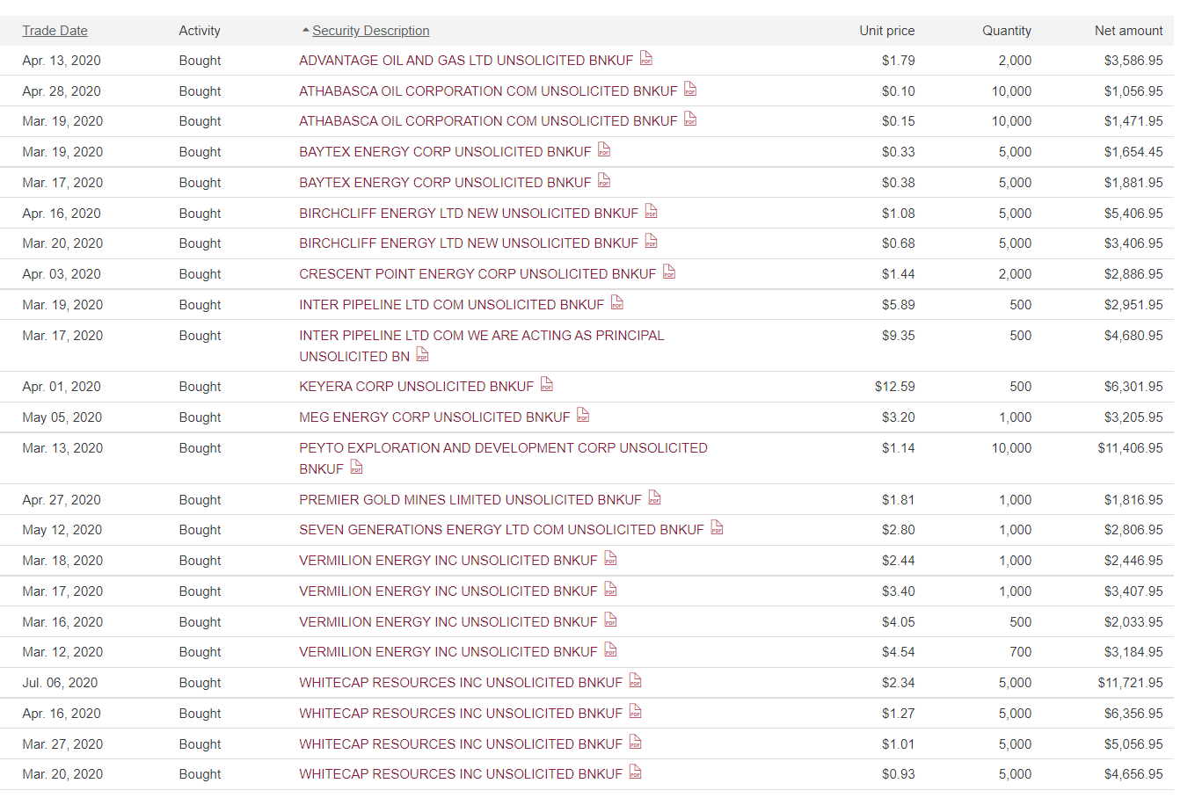Open PDF icon for Baytex Energy $0.38 trade
1195x805 pixels.
point(604,181)
